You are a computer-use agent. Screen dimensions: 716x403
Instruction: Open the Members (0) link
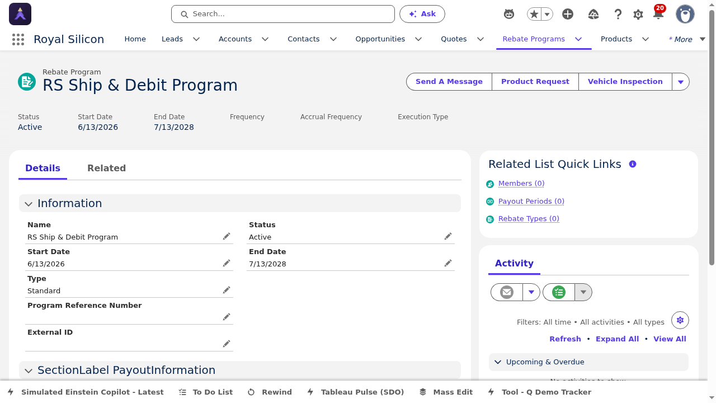[521, 184]
